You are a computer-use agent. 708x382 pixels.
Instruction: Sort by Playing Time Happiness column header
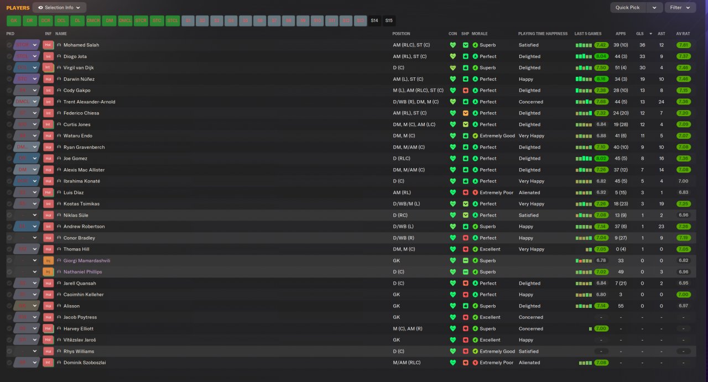543,34
